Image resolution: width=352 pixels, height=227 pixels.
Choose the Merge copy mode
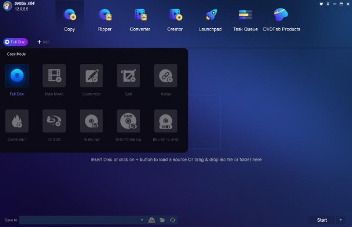coord(165,76)
